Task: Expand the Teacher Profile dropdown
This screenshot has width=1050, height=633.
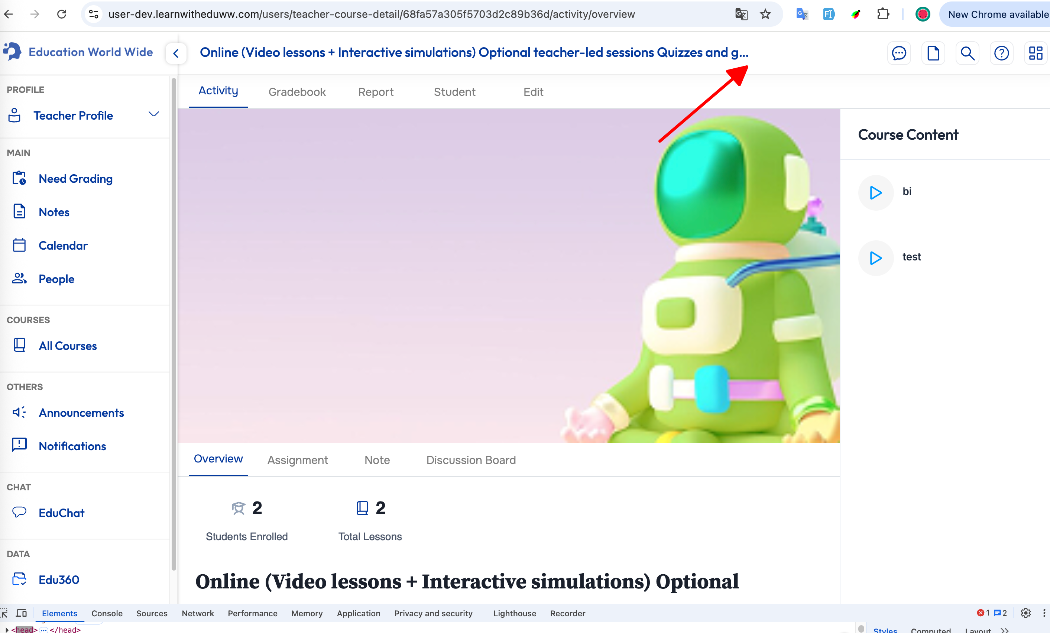Action: [x=153, y=114]
